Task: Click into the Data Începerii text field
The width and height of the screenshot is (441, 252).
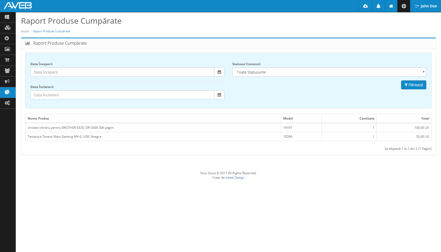Action: 122,72
